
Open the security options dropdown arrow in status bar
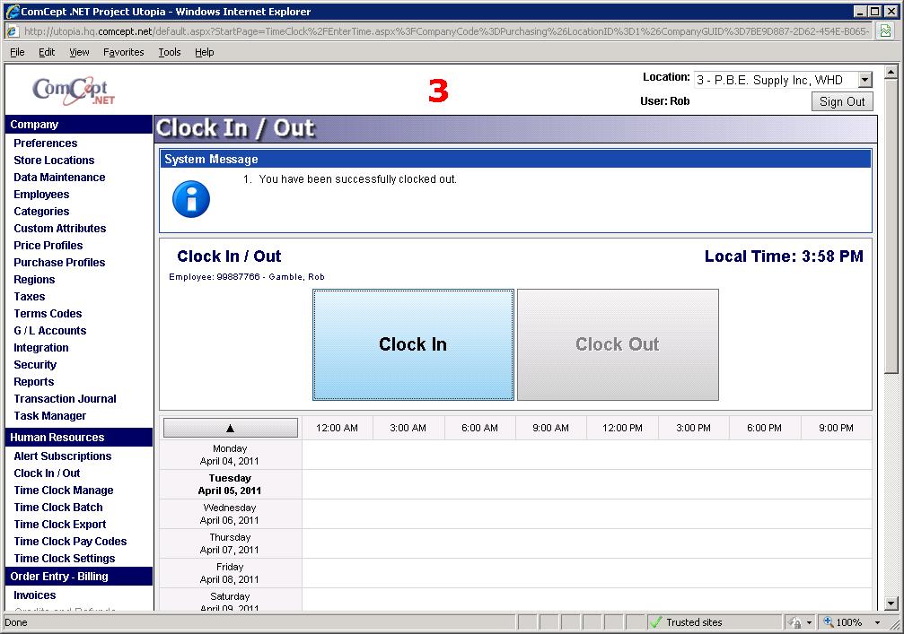809,622
